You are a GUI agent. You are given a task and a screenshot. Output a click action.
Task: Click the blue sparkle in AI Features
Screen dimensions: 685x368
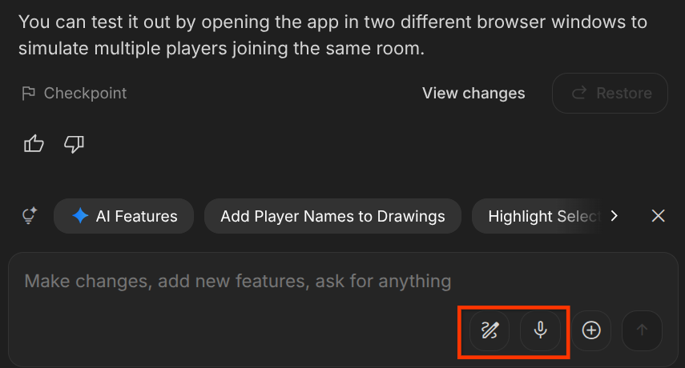80,216
